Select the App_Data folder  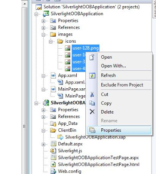[x=68, y=124]
